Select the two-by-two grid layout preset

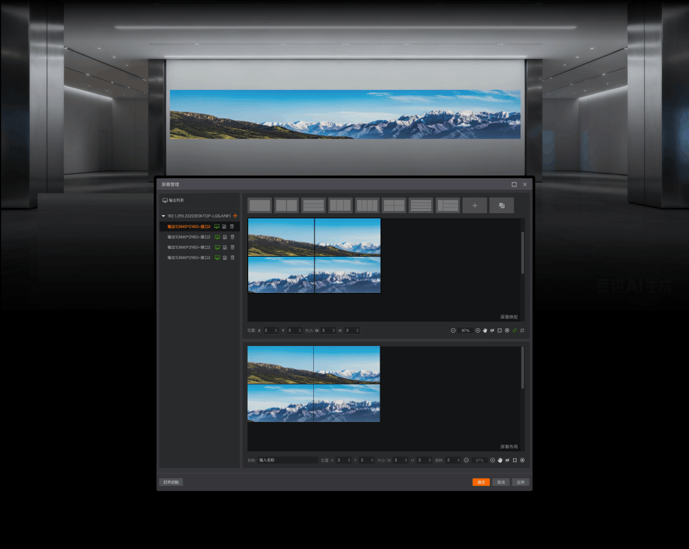394,206
